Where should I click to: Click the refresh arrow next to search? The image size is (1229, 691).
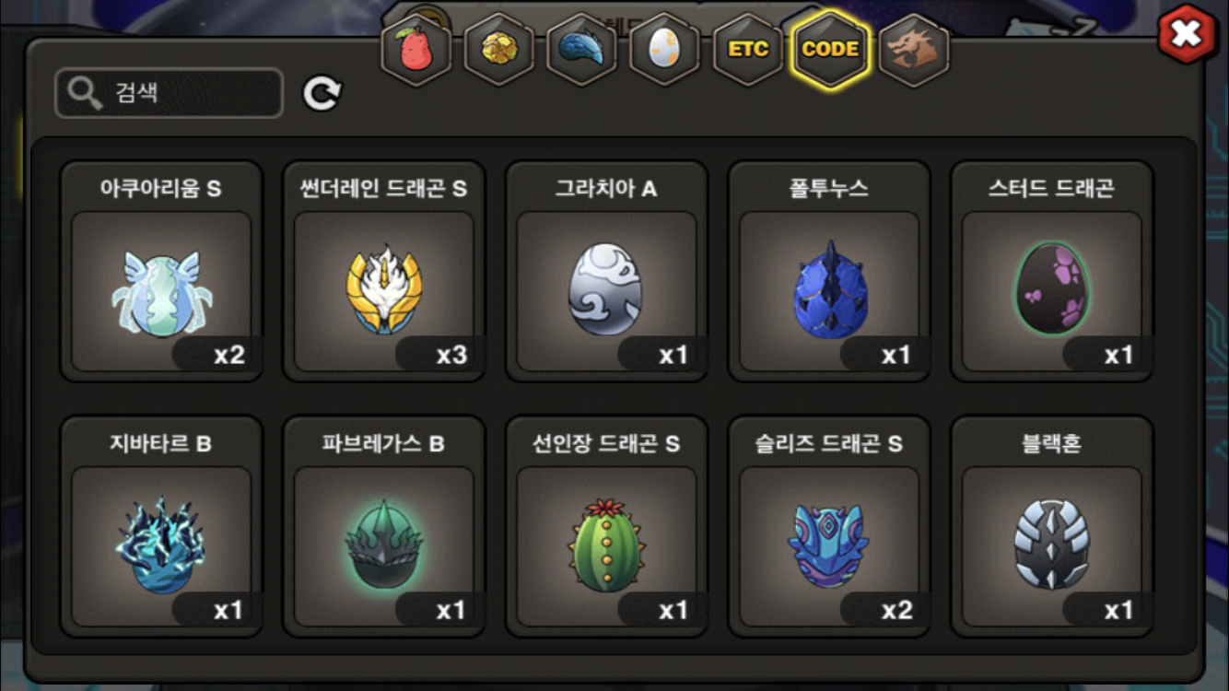[322, 93]
